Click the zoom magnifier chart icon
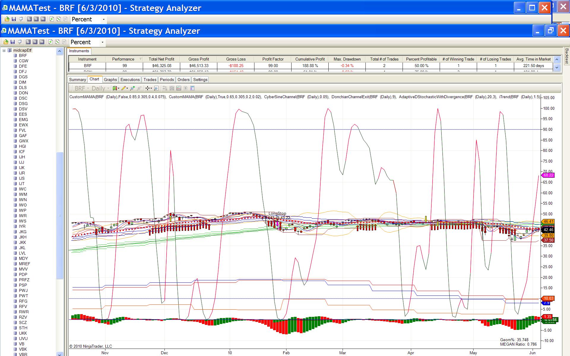 [x=156, y=88]
